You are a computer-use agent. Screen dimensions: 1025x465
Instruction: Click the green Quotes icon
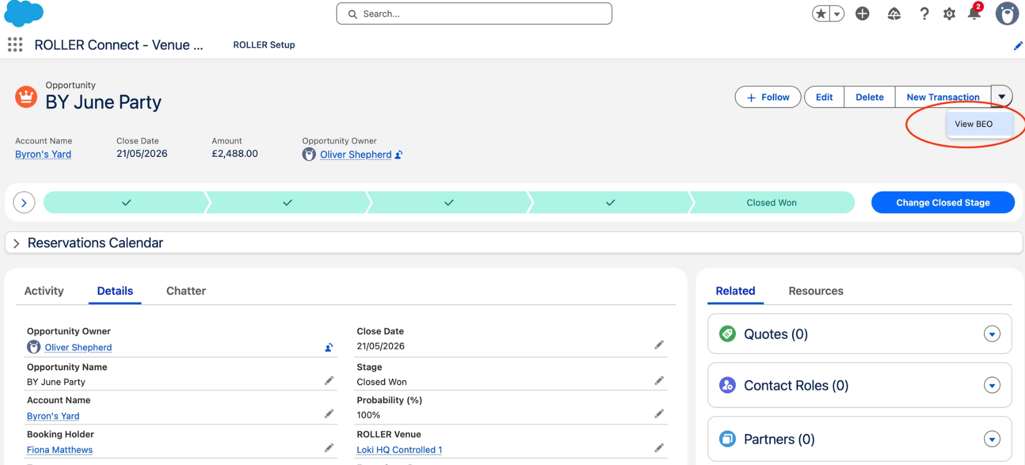click(727, 334)
